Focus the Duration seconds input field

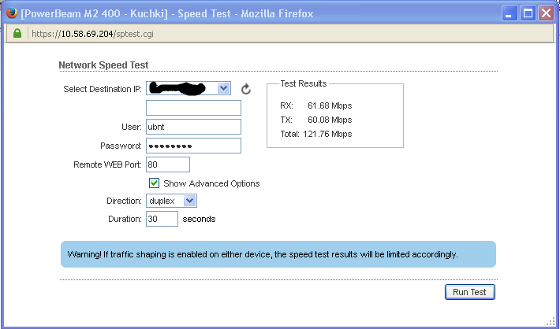[x=162, y=219]
